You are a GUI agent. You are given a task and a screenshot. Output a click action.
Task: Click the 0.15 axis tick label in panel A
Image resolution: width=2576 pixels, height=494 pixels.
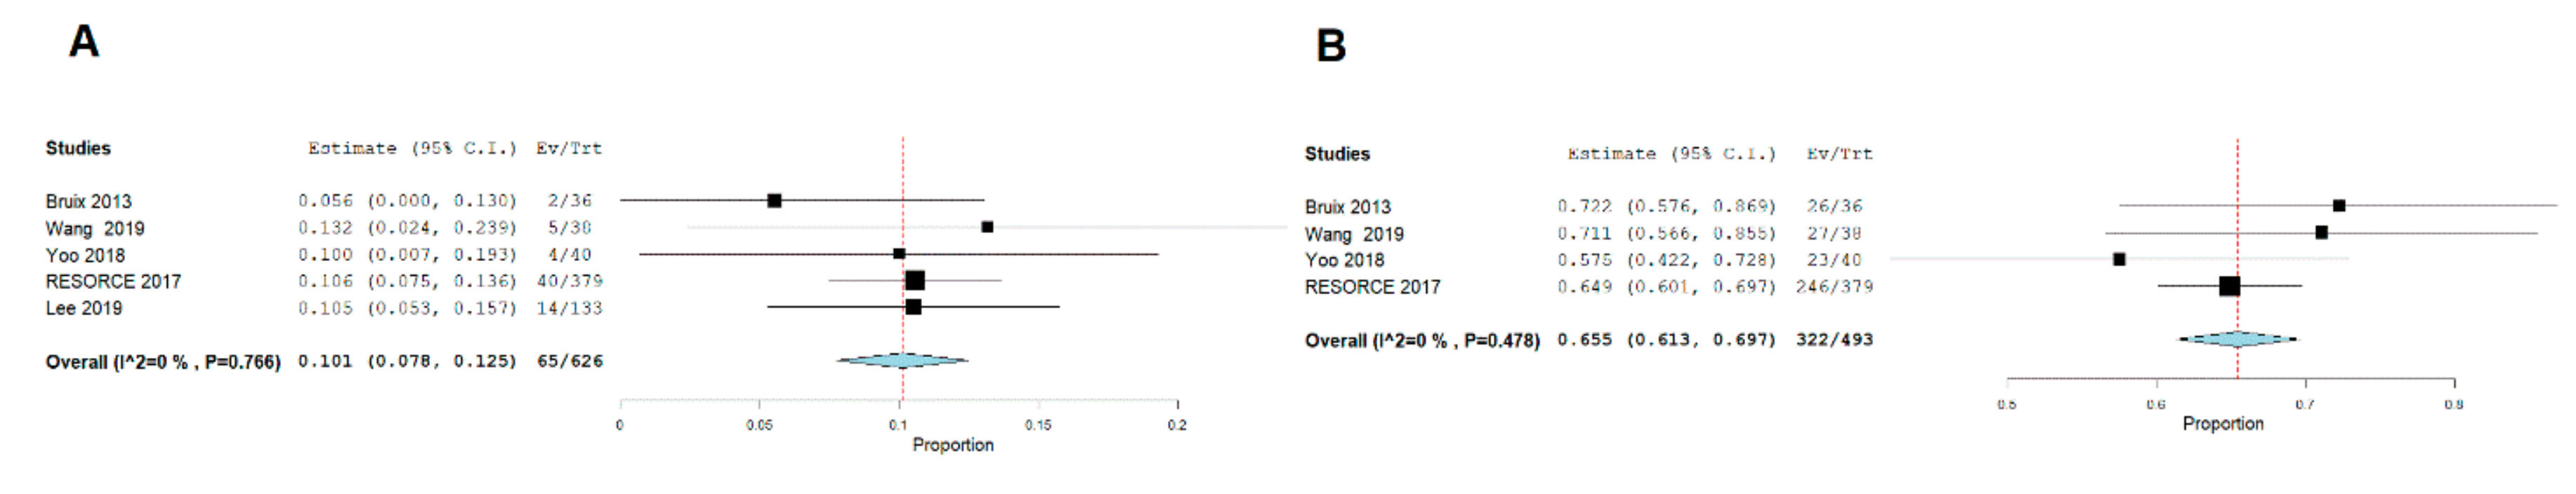click(x=1038, y=425)
